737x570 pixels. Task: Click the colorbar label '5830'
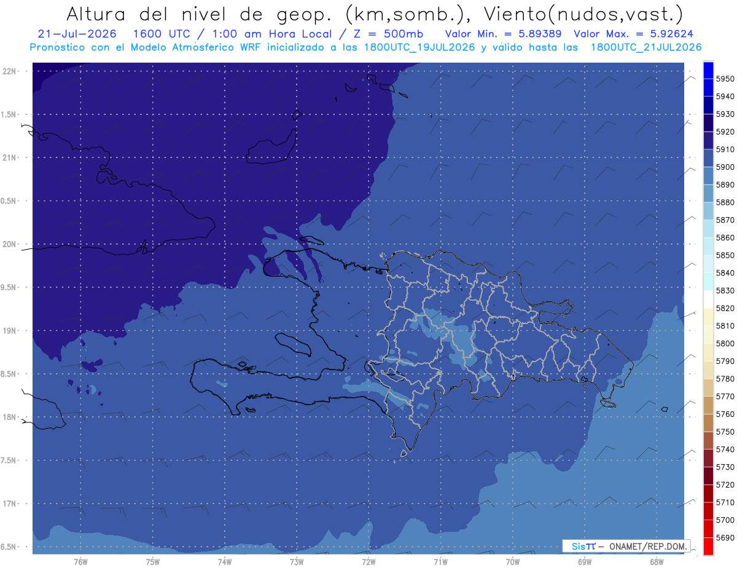(x=725, y=290)
